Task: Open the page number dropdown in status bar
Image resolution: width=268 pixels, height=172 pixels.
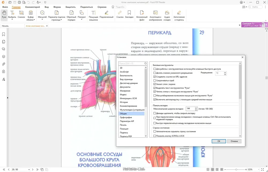Action: click(29, 169)
